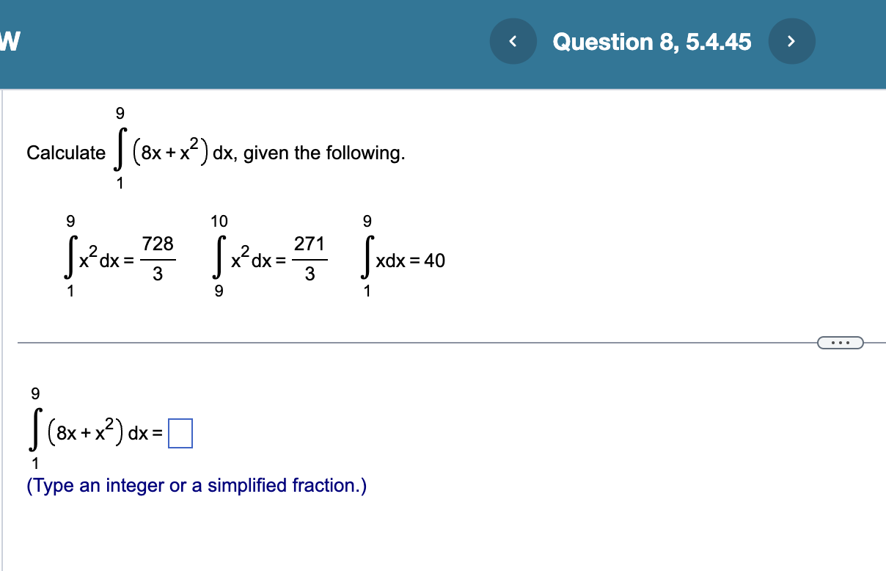Select the header bar question label

(652, 42)
